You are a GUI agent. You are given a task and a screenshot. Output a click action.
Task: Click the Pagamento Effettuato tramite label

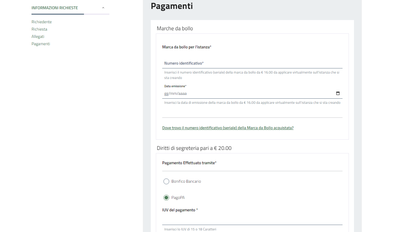click(189, 163)
